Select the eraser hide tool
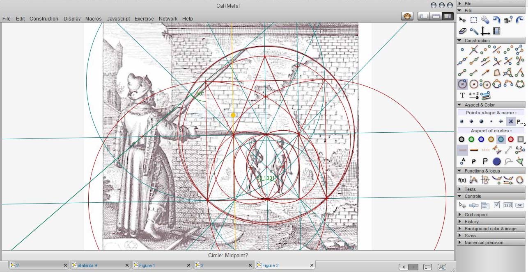Image resolution: width=528 pixels, height=272 pixels. tap(462, 31)
